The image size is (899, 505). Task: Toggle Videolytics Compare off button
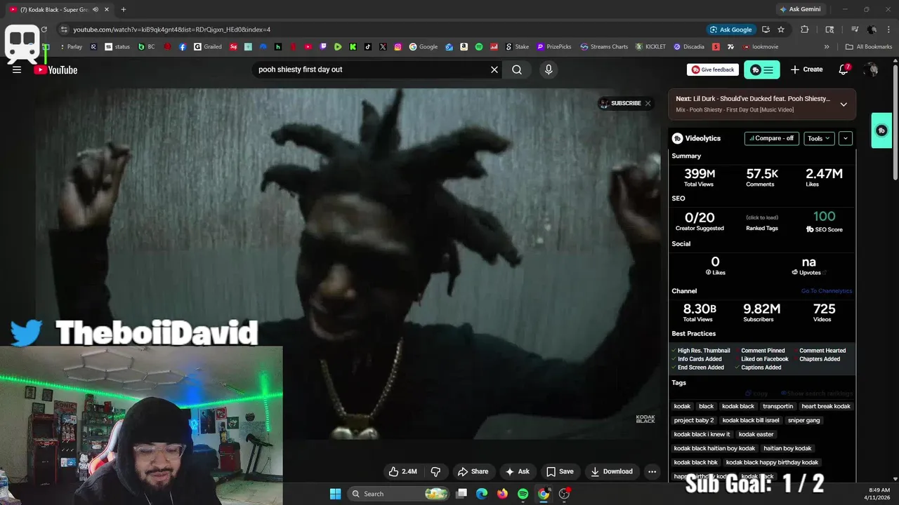point(771,138)
